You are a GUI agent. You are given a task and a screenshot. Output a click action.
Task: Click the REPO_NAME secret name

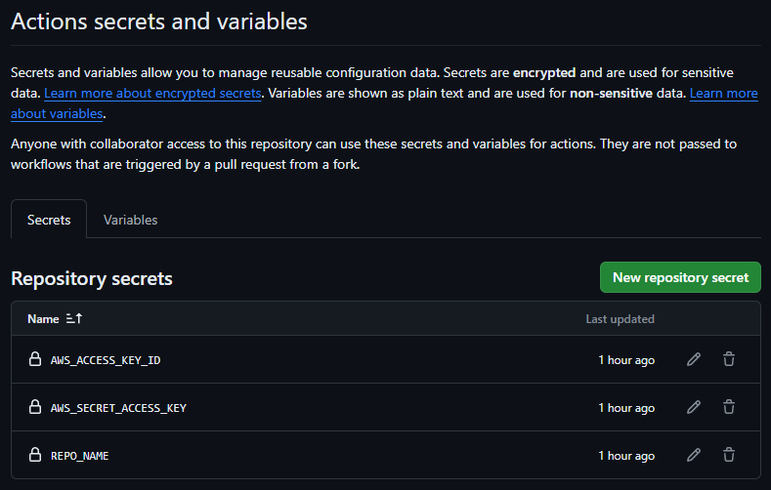pos(80,456)
